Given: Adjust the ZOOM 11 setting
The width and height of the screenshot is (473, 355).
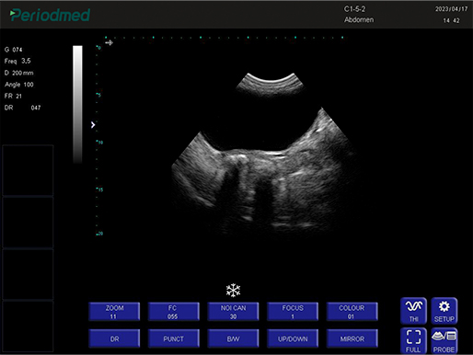Looking at the screenshot, I should (114, 312).
